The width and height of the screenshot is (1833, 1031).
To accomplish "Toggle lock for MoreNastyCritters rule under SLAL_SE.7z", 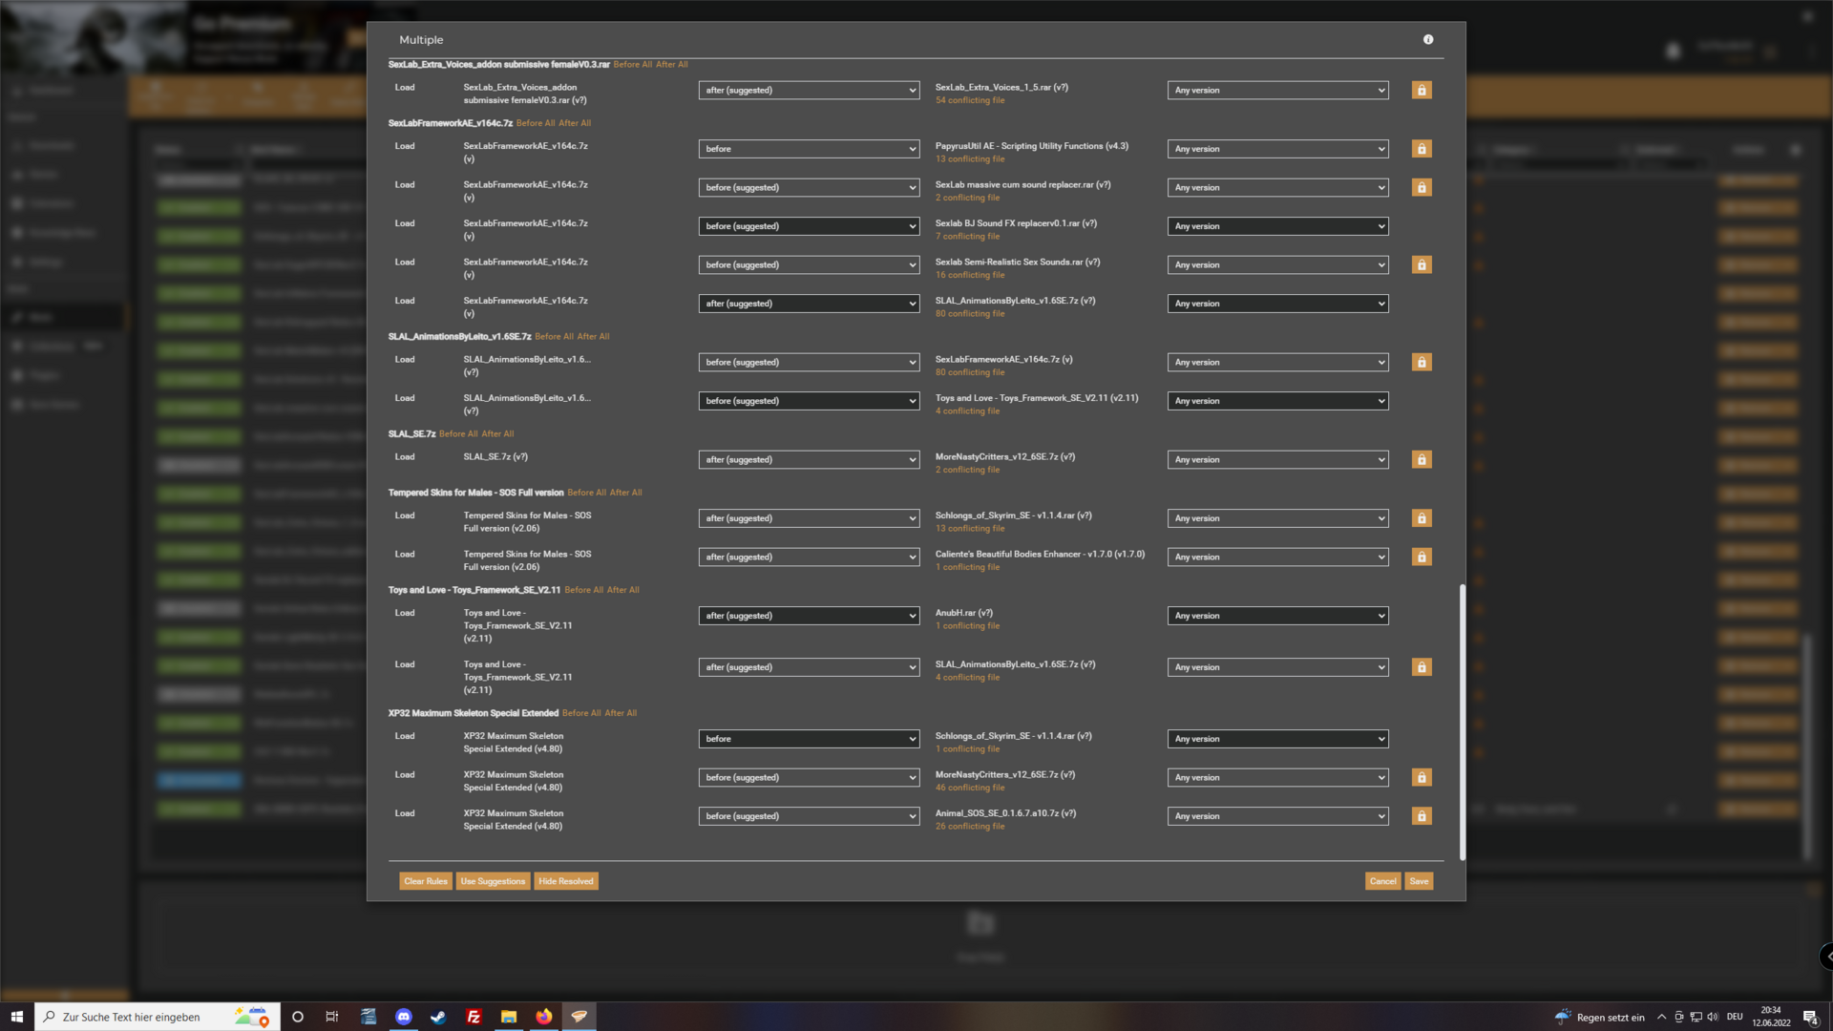I will click(x=1422, y=459).
